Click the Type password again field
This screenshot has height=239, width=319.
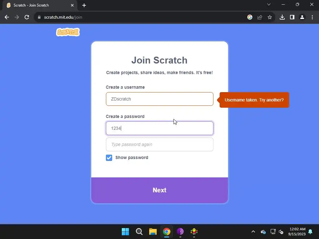point(159,144)
